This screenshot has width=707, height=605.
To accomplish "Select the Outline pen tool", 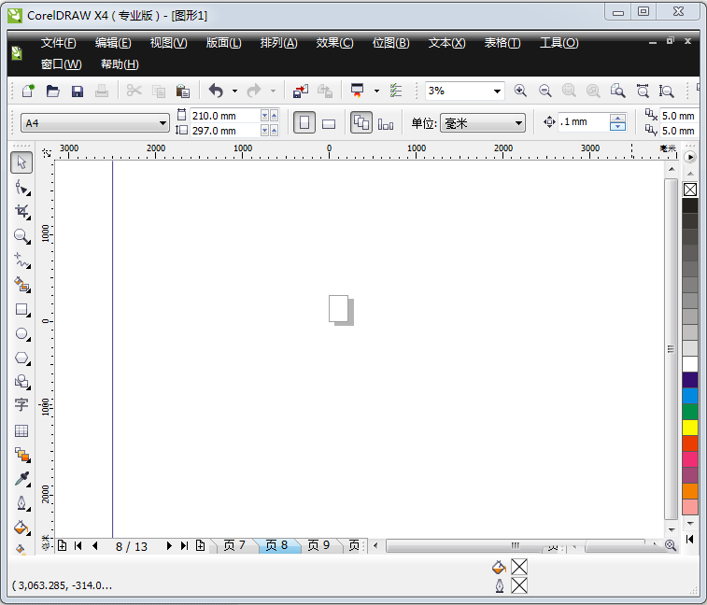I will coord(21,503).
